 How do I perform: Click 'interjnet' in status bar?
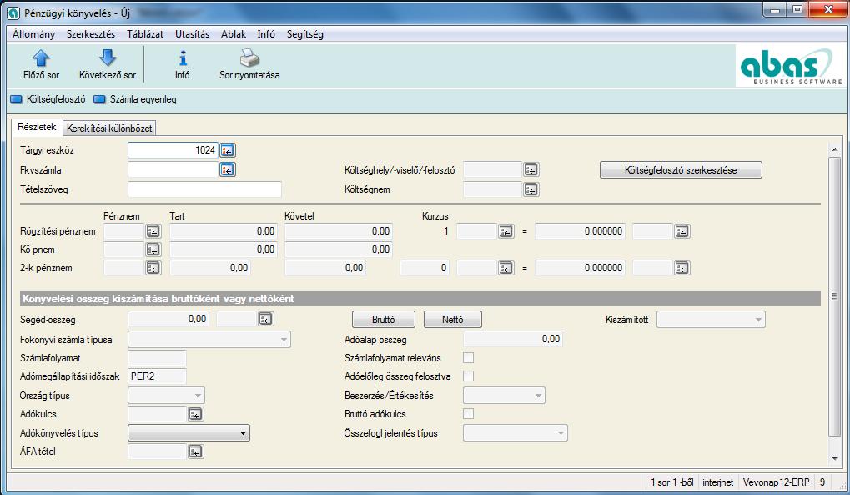717,482
